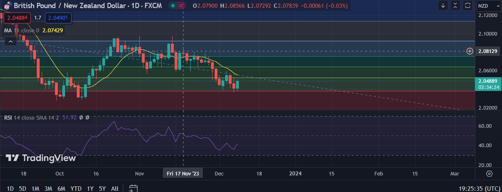Click the collapse chevrons icon near NZD
The width and height of the screenshot is (502, 192).
(x=456, y=6)
